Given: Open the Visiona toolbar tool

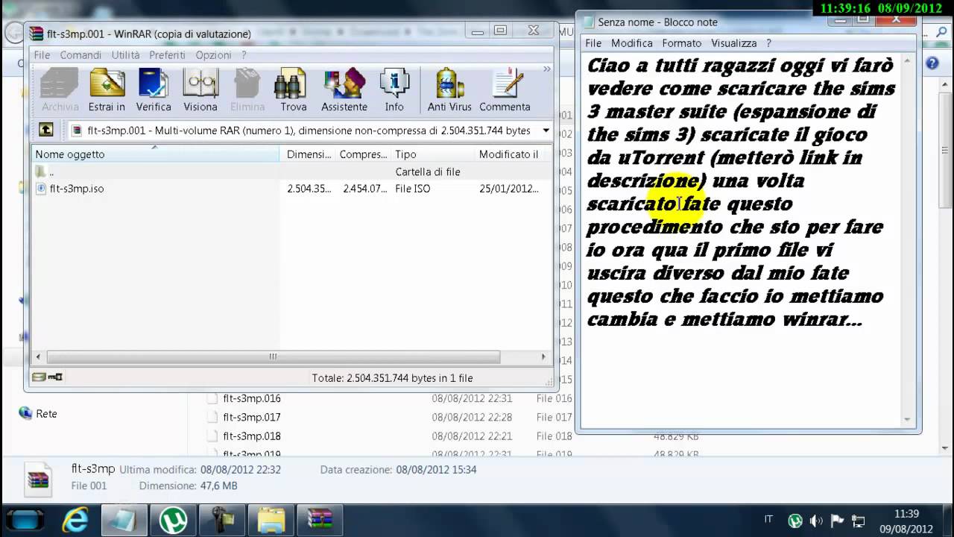Looking at the screenshot, I should [x=200, y=89].
